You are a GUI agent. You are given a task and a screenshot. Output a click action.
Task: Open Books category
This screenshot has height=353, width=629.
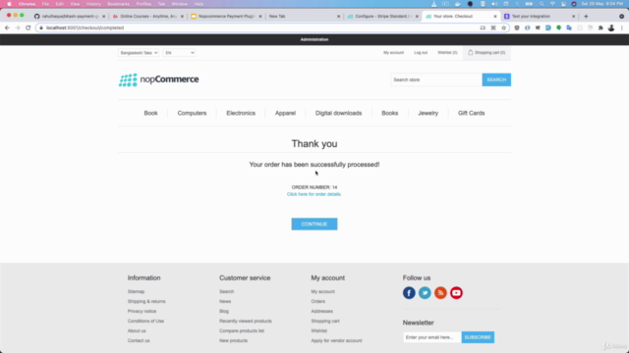[x=390, y=114]
